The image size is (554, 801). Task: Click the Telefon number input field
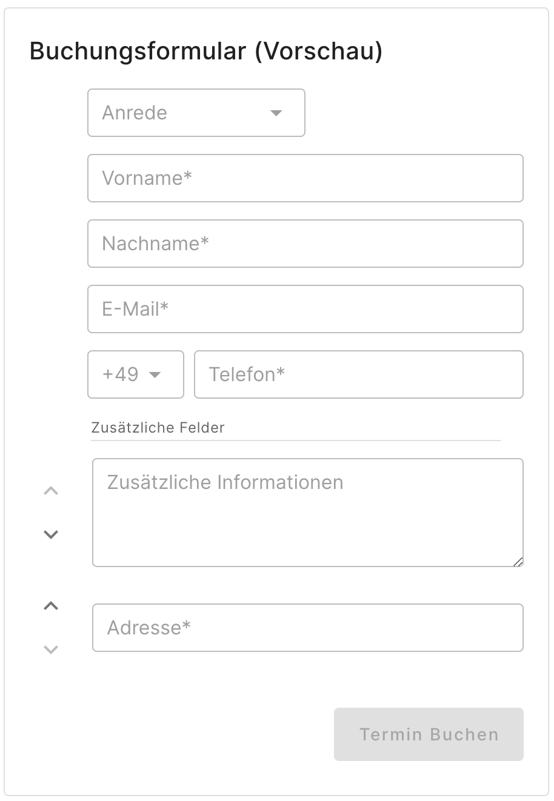pyautogui.click(x=359, y=374)
